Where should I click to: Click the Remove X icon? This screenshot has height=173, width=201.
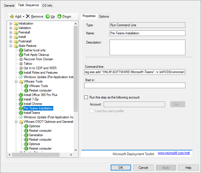[28, 16]
